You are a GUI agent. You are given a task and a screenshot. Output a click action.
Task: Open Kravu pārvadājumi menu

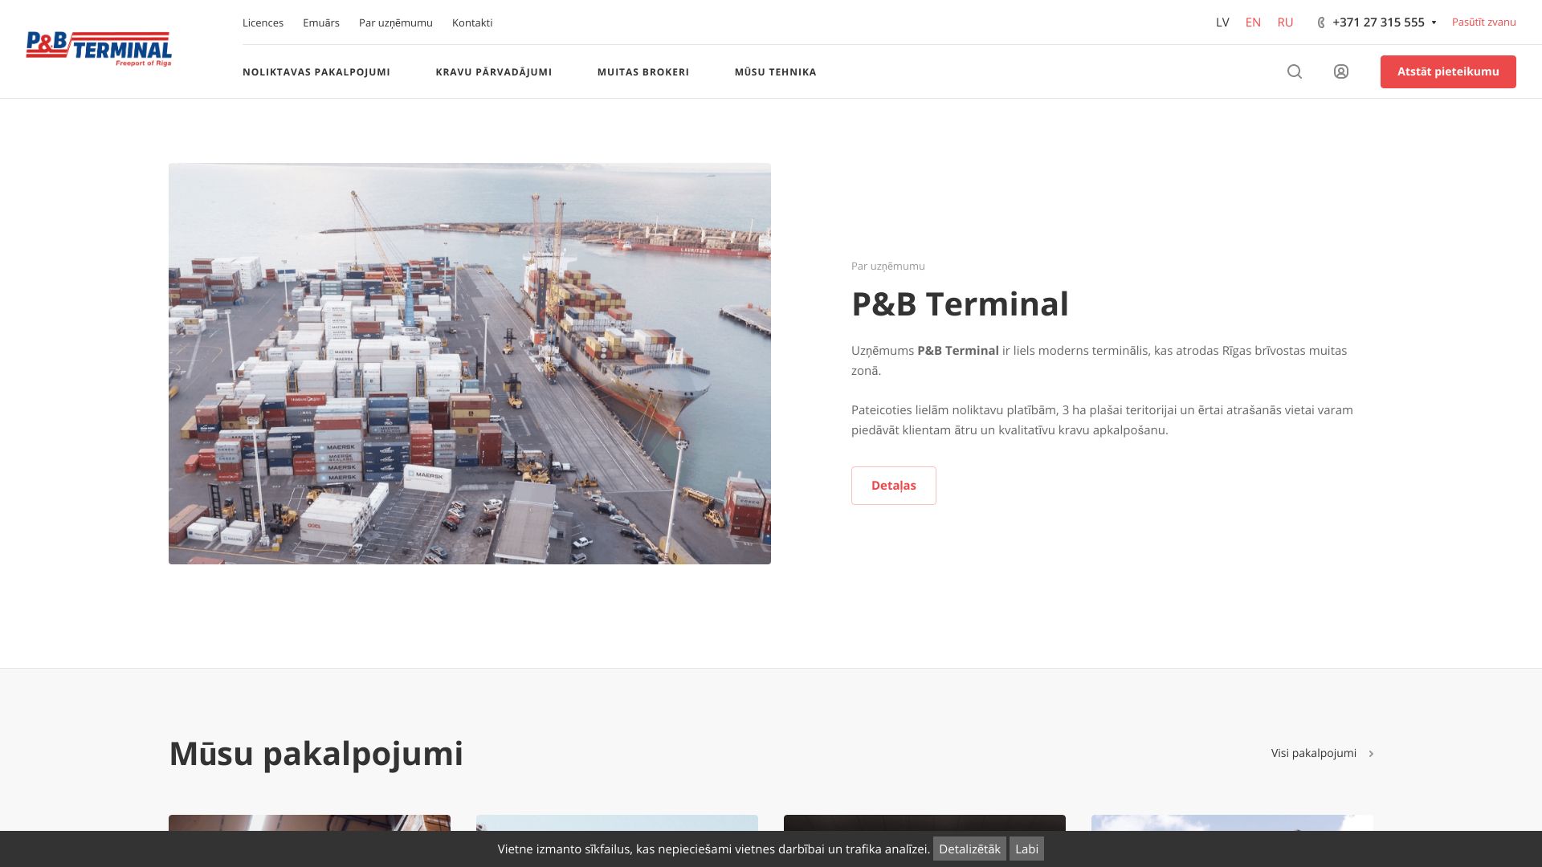494,72
